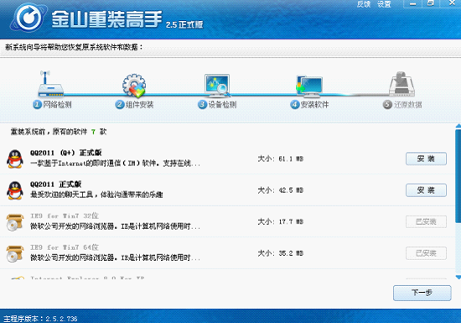
Task: Select the 组件安装 gear step icon
Action: pos(134,86)
